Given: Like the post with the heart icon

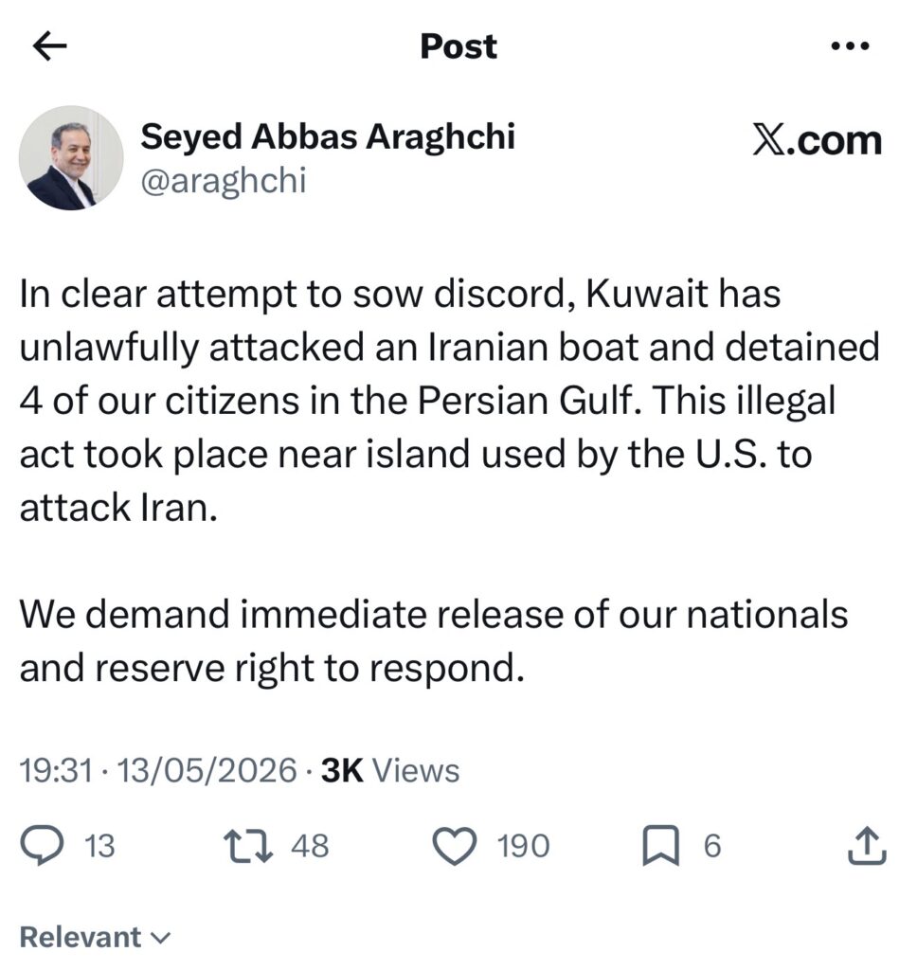Looking at the screenshot, I should tap(455, 846).
